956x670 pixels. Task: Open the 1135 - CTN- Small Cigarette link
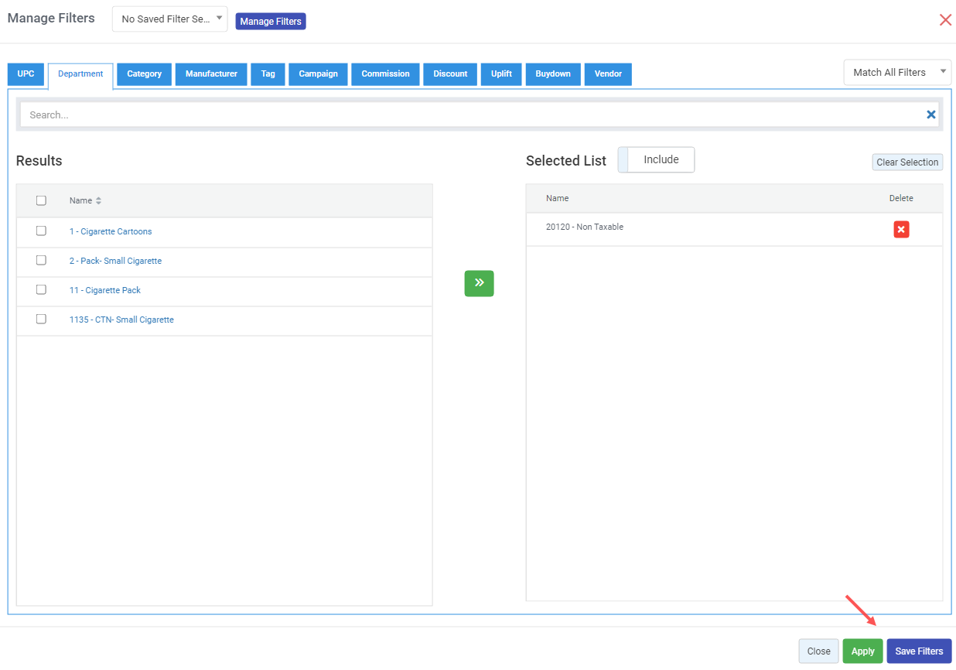click(121, 320)
